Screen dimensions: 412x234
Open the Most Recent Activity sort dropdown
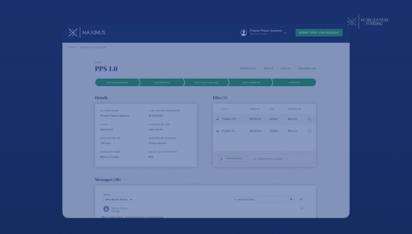pyautogui.click(x=118, y=199)
